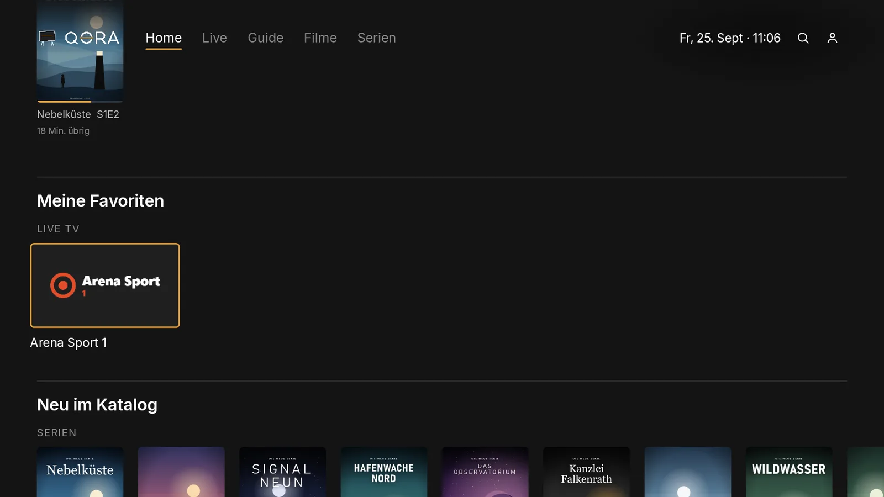Open the Guide tab
This screenshot has width=884, height=497.
[265, 38]
